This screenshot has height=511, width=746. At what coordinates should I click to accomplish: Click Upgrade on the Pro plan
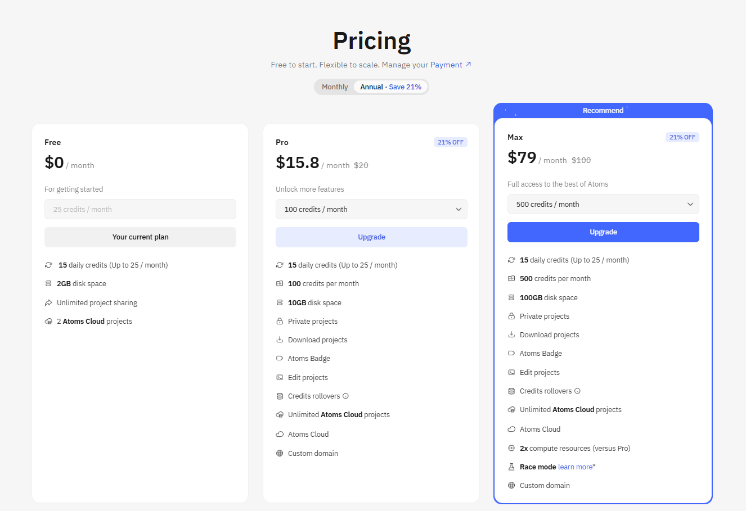[x=371, y=237]
